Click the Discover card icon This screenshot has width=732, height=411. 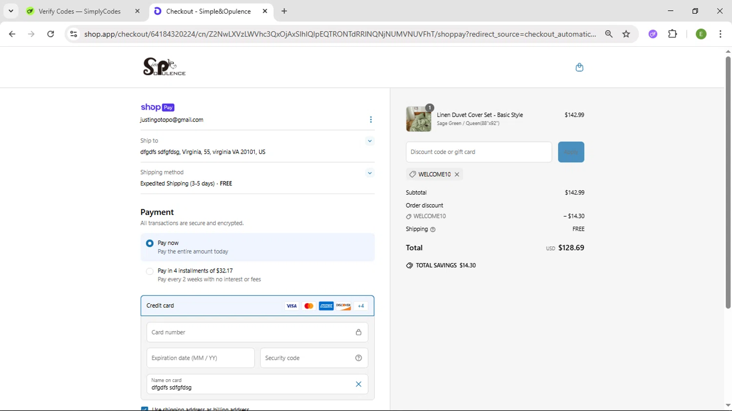[x=344, y=306]
